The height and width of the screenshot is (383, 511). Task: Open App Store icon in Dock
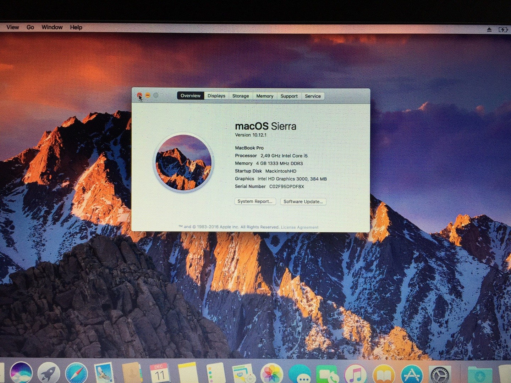click(412, 374)
